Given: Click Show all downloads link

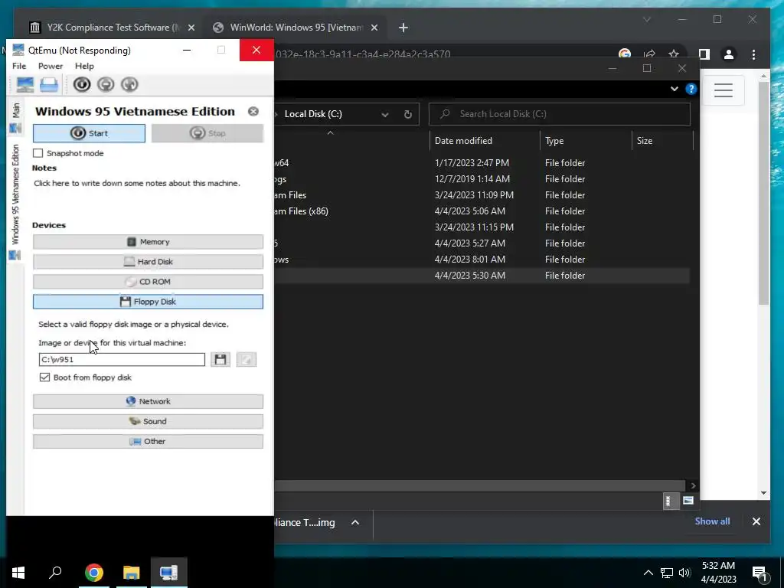Looking at the screenshot, I should [x=712, y=521].
